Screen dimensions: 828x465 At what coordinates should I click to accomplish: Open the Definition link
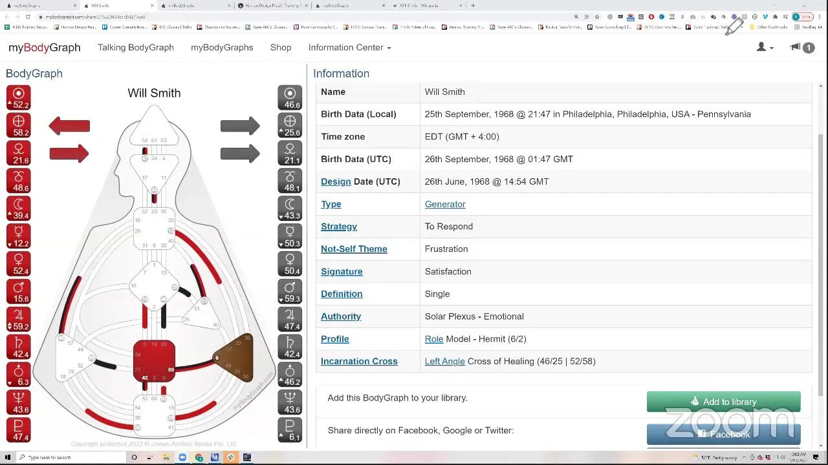click(342, 294)
